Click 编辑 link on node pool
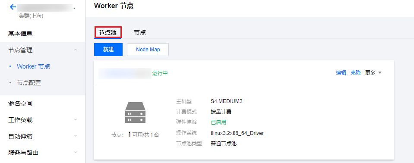Screen dimensions: 414x163 pos(341,73)
